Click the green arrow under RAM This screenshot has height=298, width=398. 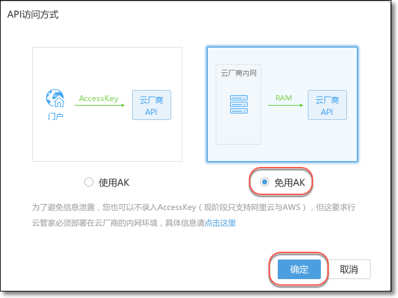(x=283, y=105)
